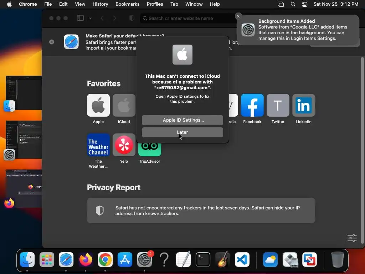Image resolution: width=365 pixels, height=274 pixels.
Task: Open the Trash in the Dock
Action: 338,259
